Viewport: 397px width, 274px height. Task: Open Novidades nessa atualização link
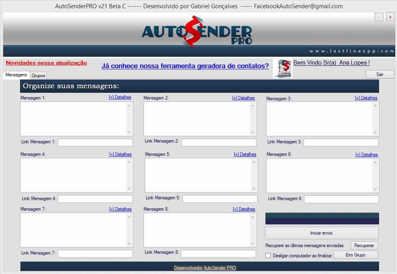46,63
